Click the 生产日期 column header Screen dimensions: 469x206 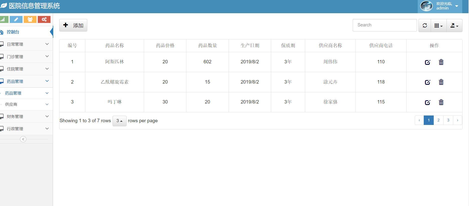tap(250, 46)
